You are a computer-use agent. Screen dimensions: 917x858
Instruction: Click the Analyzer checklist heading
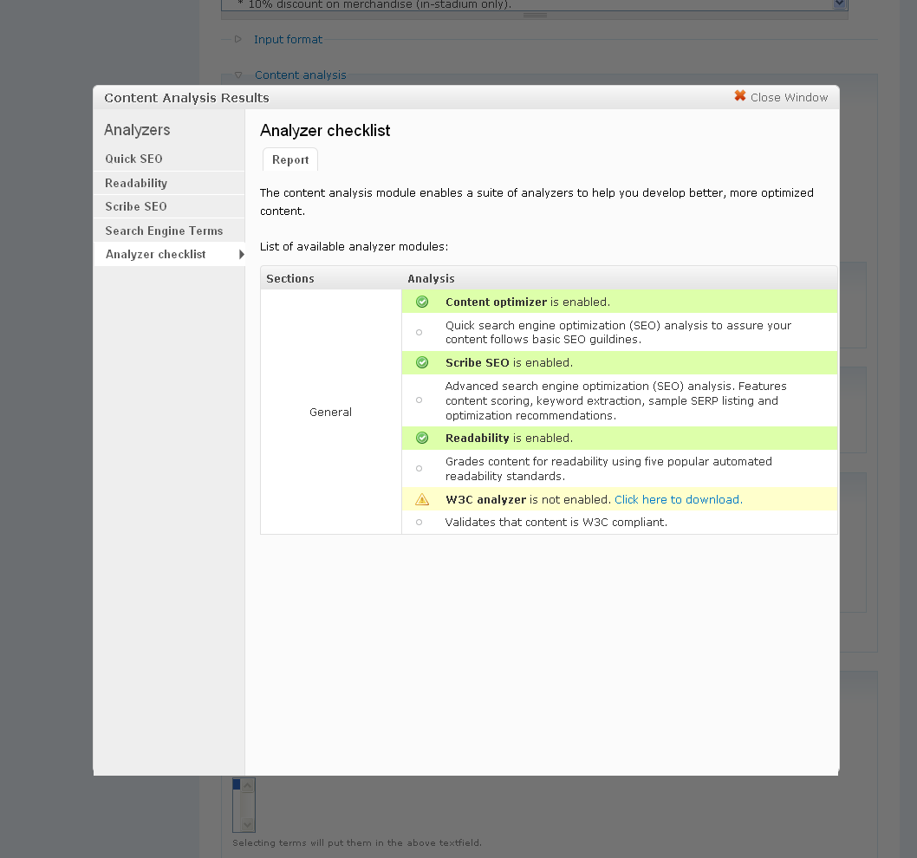click(x=325, y=130)
